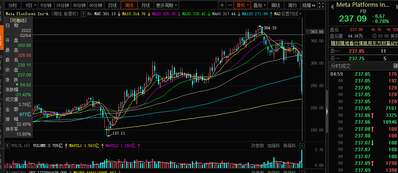Expand 叠加 overlay dropdown

click(260, 5)
